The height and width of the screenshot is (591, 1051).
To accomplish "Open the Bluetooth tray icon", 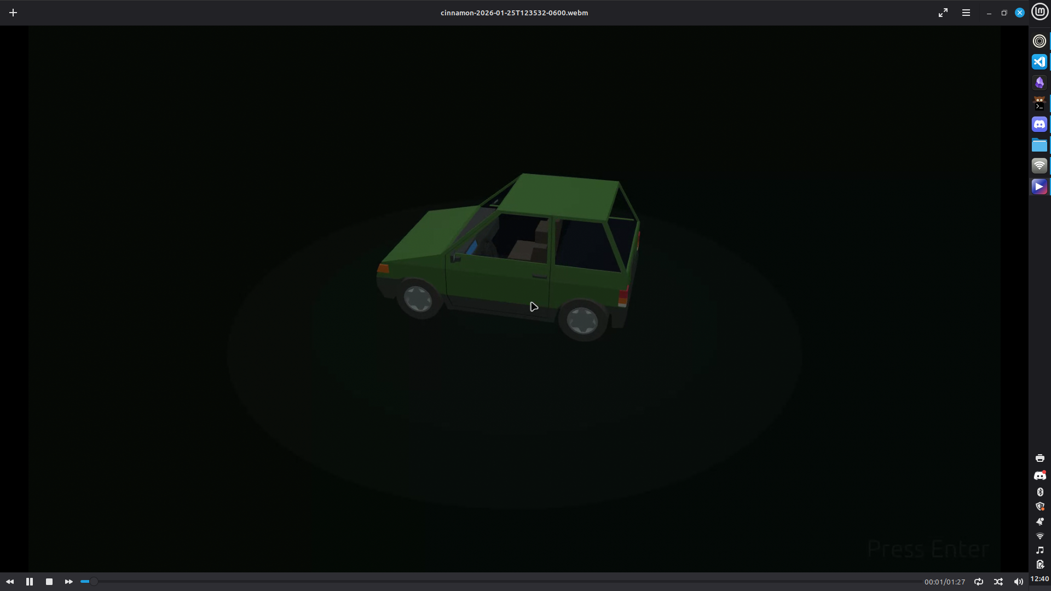I will click(1040, 492).
